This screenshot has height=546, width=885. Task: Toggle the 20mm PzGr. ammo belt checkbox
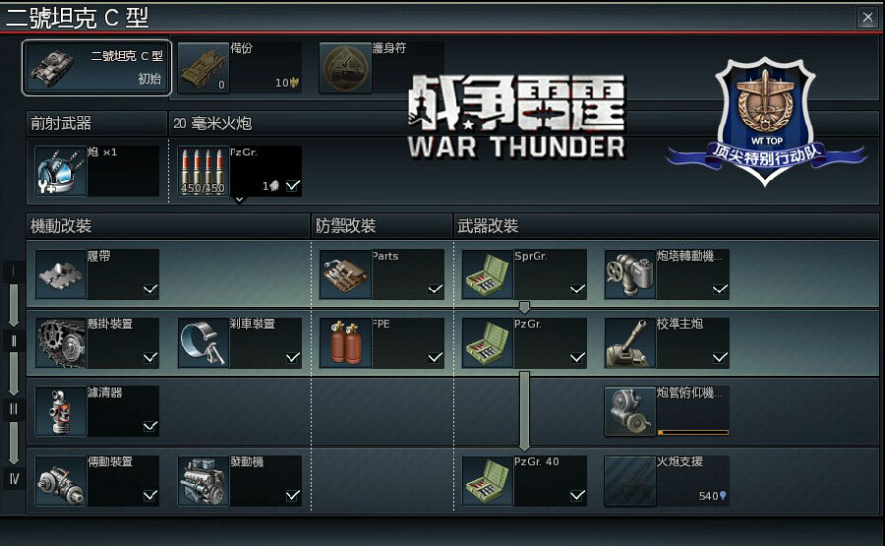(293, 186)
